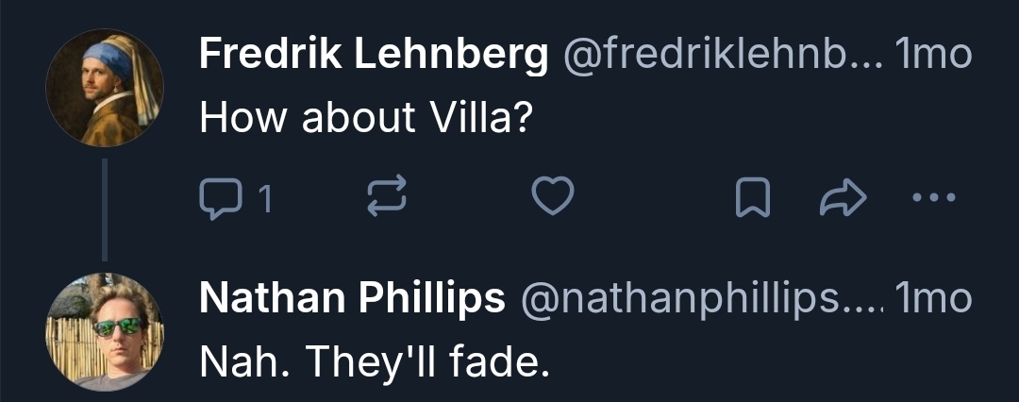Open Fredrik Lehnberg's profile picture

(104, 88)
